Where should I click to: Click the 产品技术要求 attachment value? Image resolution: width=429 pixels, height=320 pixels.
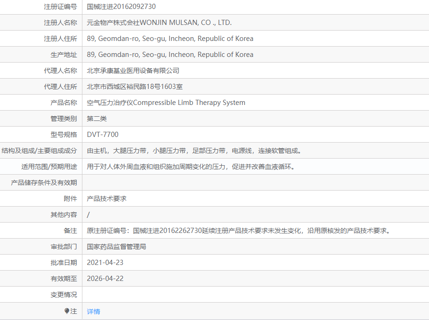click(106, 199)
